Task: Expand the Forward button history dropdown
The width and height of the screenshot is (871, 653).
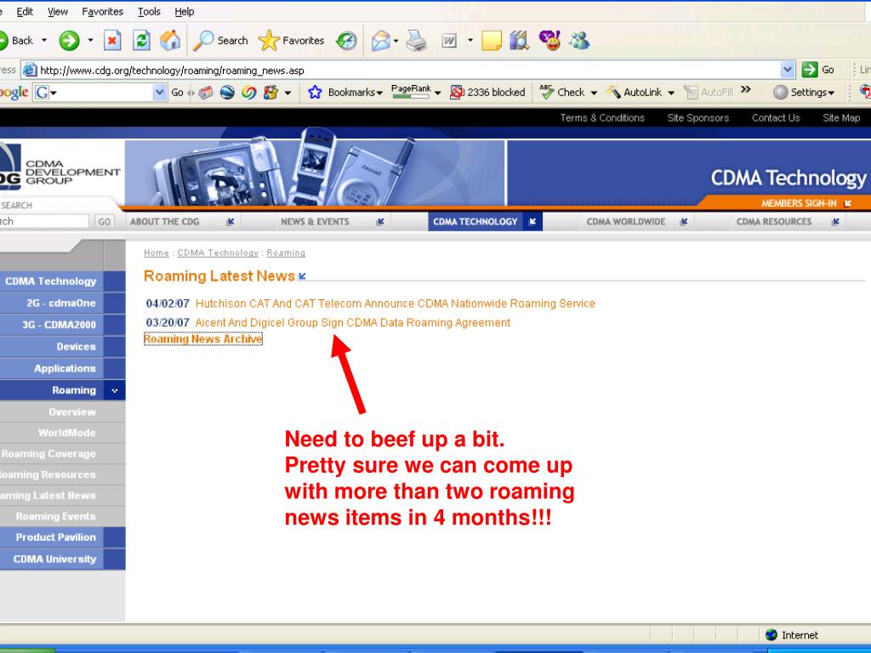Action: coord(90,41)
